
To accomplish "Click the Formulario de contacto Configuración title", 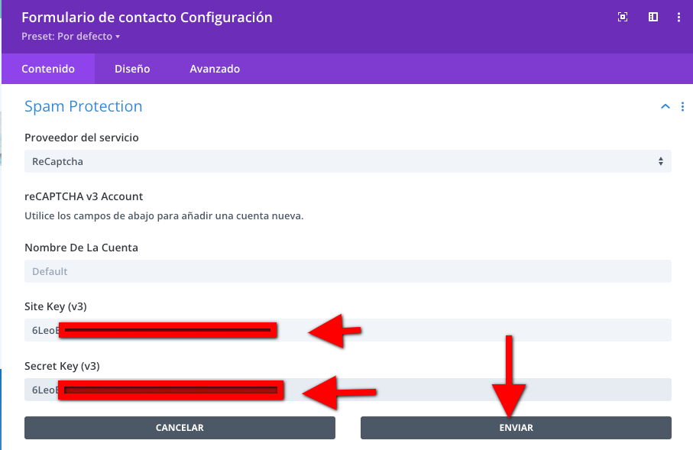I will [147, 18].
